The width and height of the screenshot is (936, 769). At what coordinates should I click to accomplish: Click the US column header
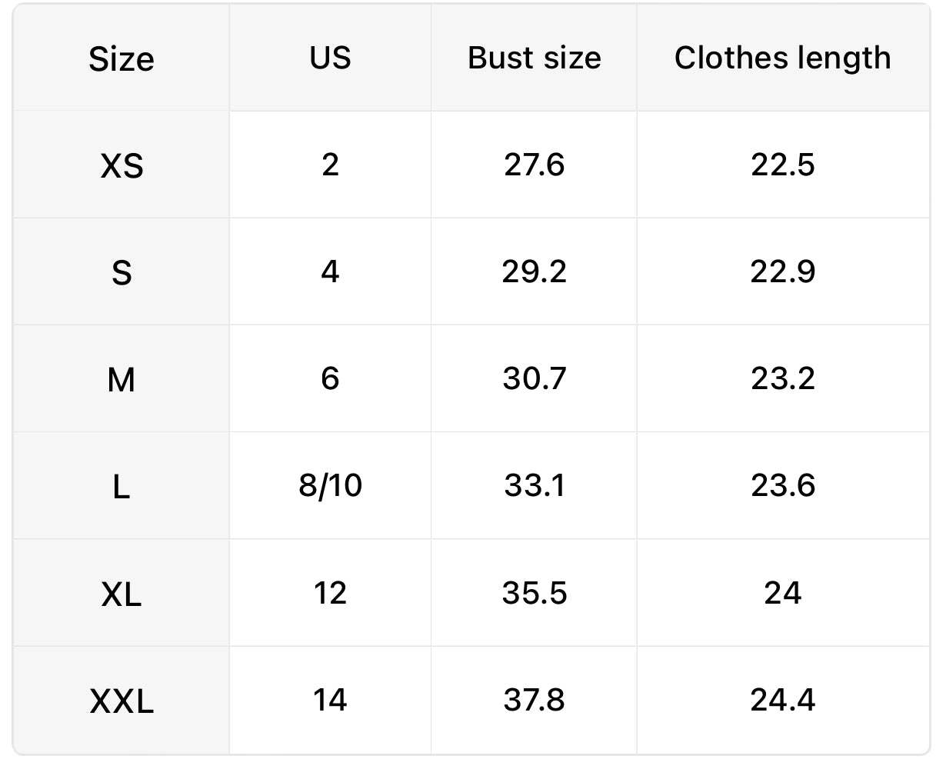point(330,58)
